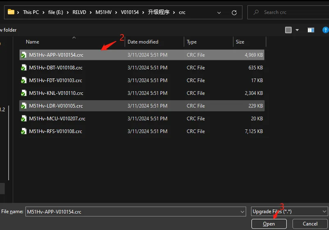The width and height of the screenshot is (329, 230).
Task: Click the crc breadcrumb segment
Action: point(182,12)
